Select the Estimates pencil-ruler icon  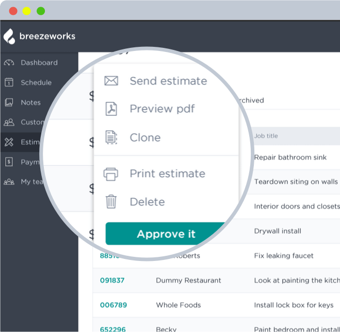9,142
